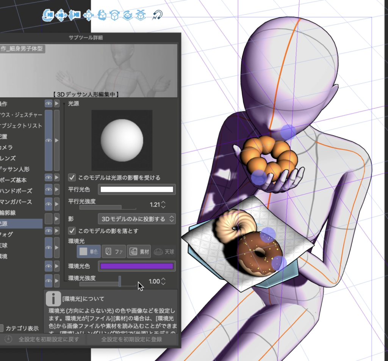
Task: Toggle the eye icon beside 操作
Action: click(48, 104)
